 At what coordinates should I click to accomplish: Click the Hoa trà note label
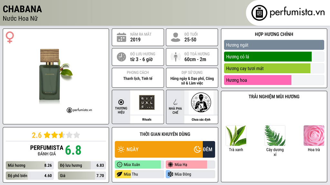point(314,150)
